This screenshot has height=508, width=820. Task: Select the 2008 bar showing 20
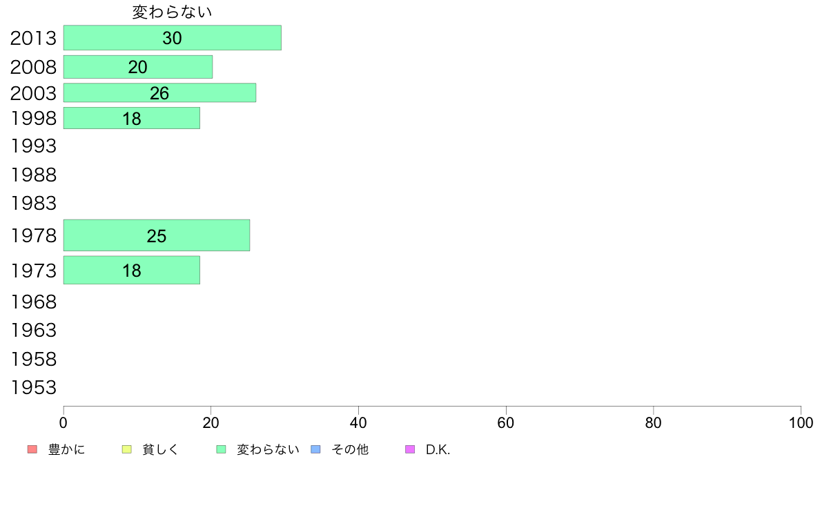tap(138, 67)
